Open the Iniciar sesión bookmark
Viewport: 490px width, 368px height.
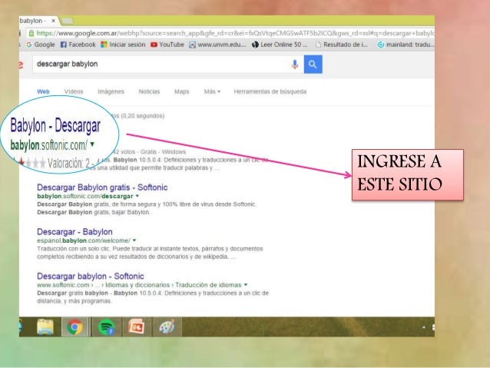[123, 45]
